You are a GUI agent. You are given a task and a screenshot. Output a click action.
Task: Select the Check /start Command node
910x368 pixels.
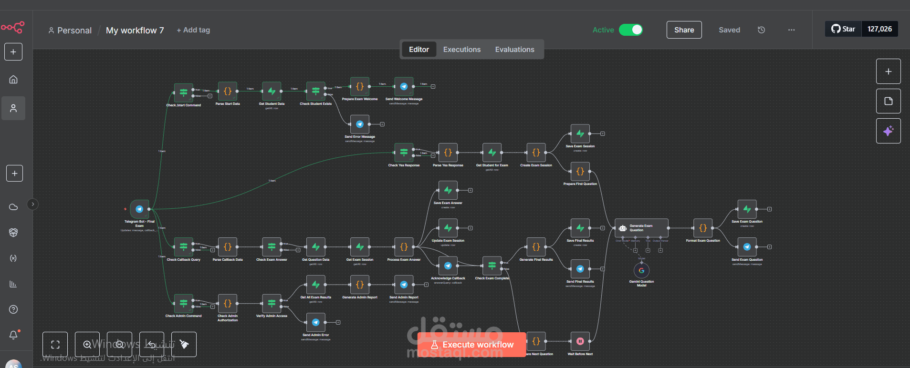tap(183, 92)
